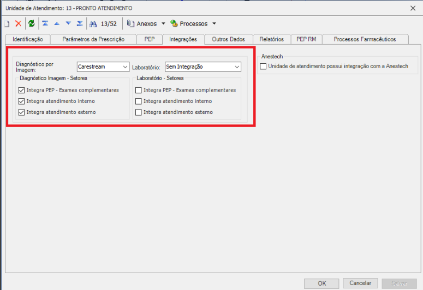Expand the Processos dropdown arrow
Viewport: 423px width, 290px height.
click(214, 24)
